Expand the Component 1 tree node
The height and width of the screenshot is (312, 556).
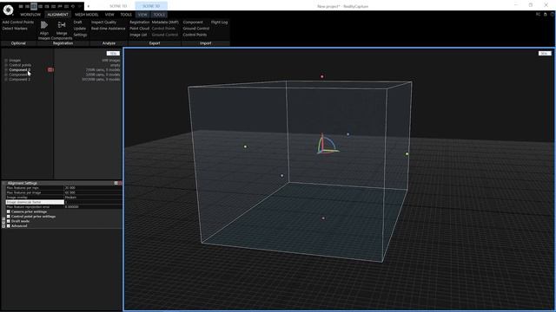click(6, 75)
